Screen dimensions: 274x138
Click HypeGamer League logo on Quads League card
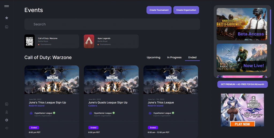click(x=91, y=113)
